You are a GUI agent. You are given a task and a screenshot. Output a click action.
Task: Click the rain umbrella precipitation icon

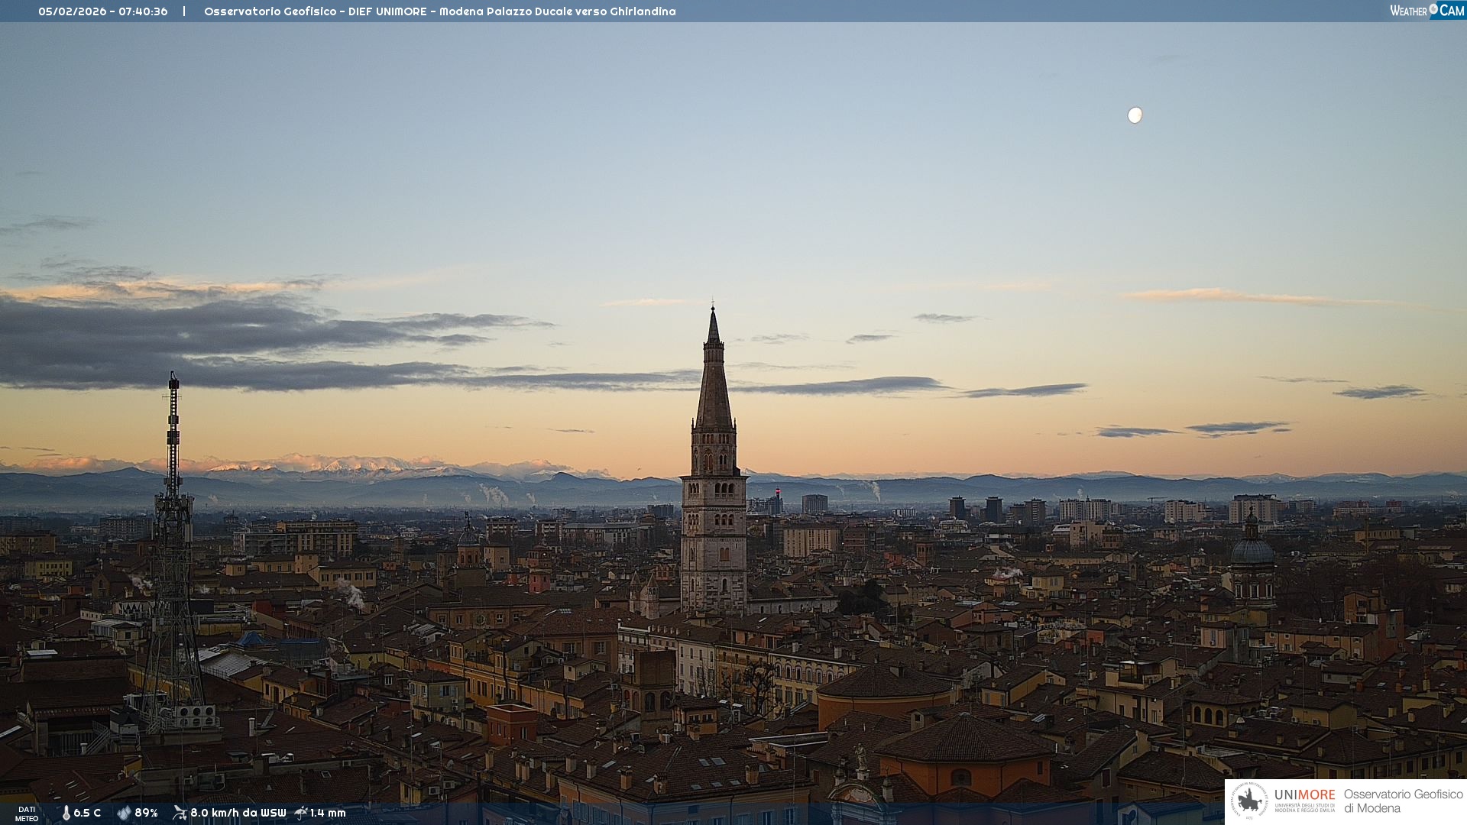click(300, 813)
